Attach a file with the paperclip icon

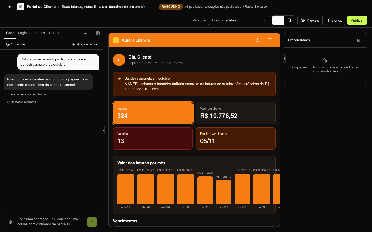pos(11,222)
